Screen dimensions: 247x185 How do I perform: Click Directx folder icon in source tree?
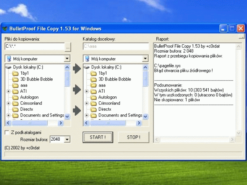[15, 109]
